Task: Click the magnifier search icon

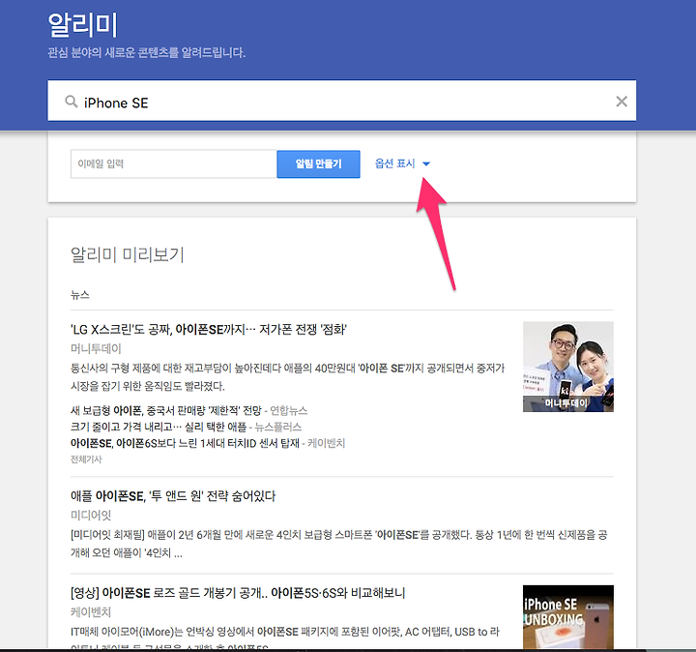Action: [x=71, y=102]
